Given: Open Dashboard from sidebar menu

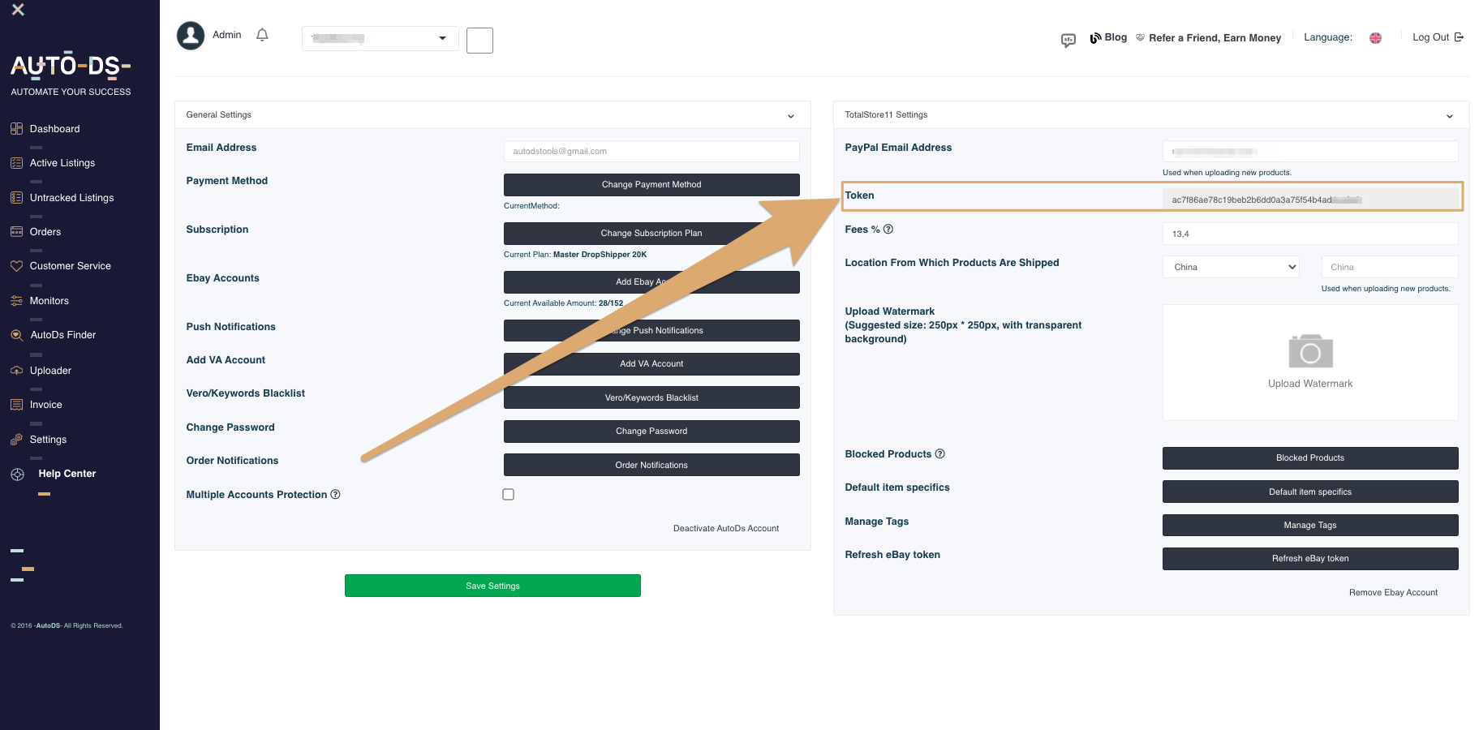Looking at the screenshot, I should (54, 128).
